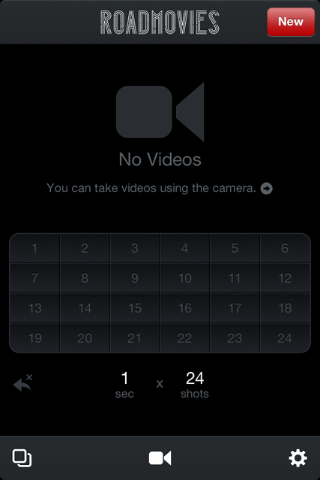Tap the camera icon in the bottom bar
This screenshot has height=480, width=320.
tap(160, 458)
